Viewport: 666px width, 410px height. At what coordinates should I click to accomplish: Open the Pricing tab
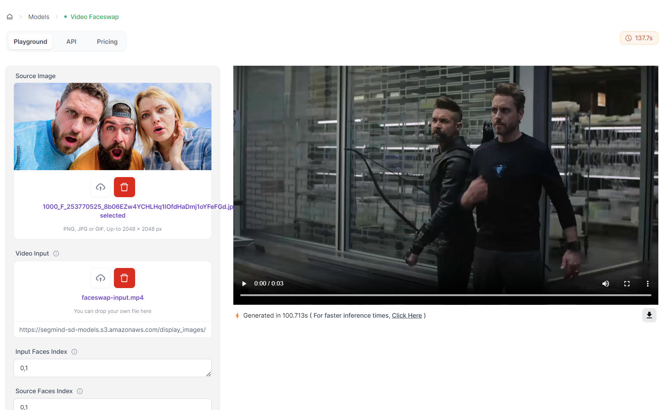(x=107, y=42)
